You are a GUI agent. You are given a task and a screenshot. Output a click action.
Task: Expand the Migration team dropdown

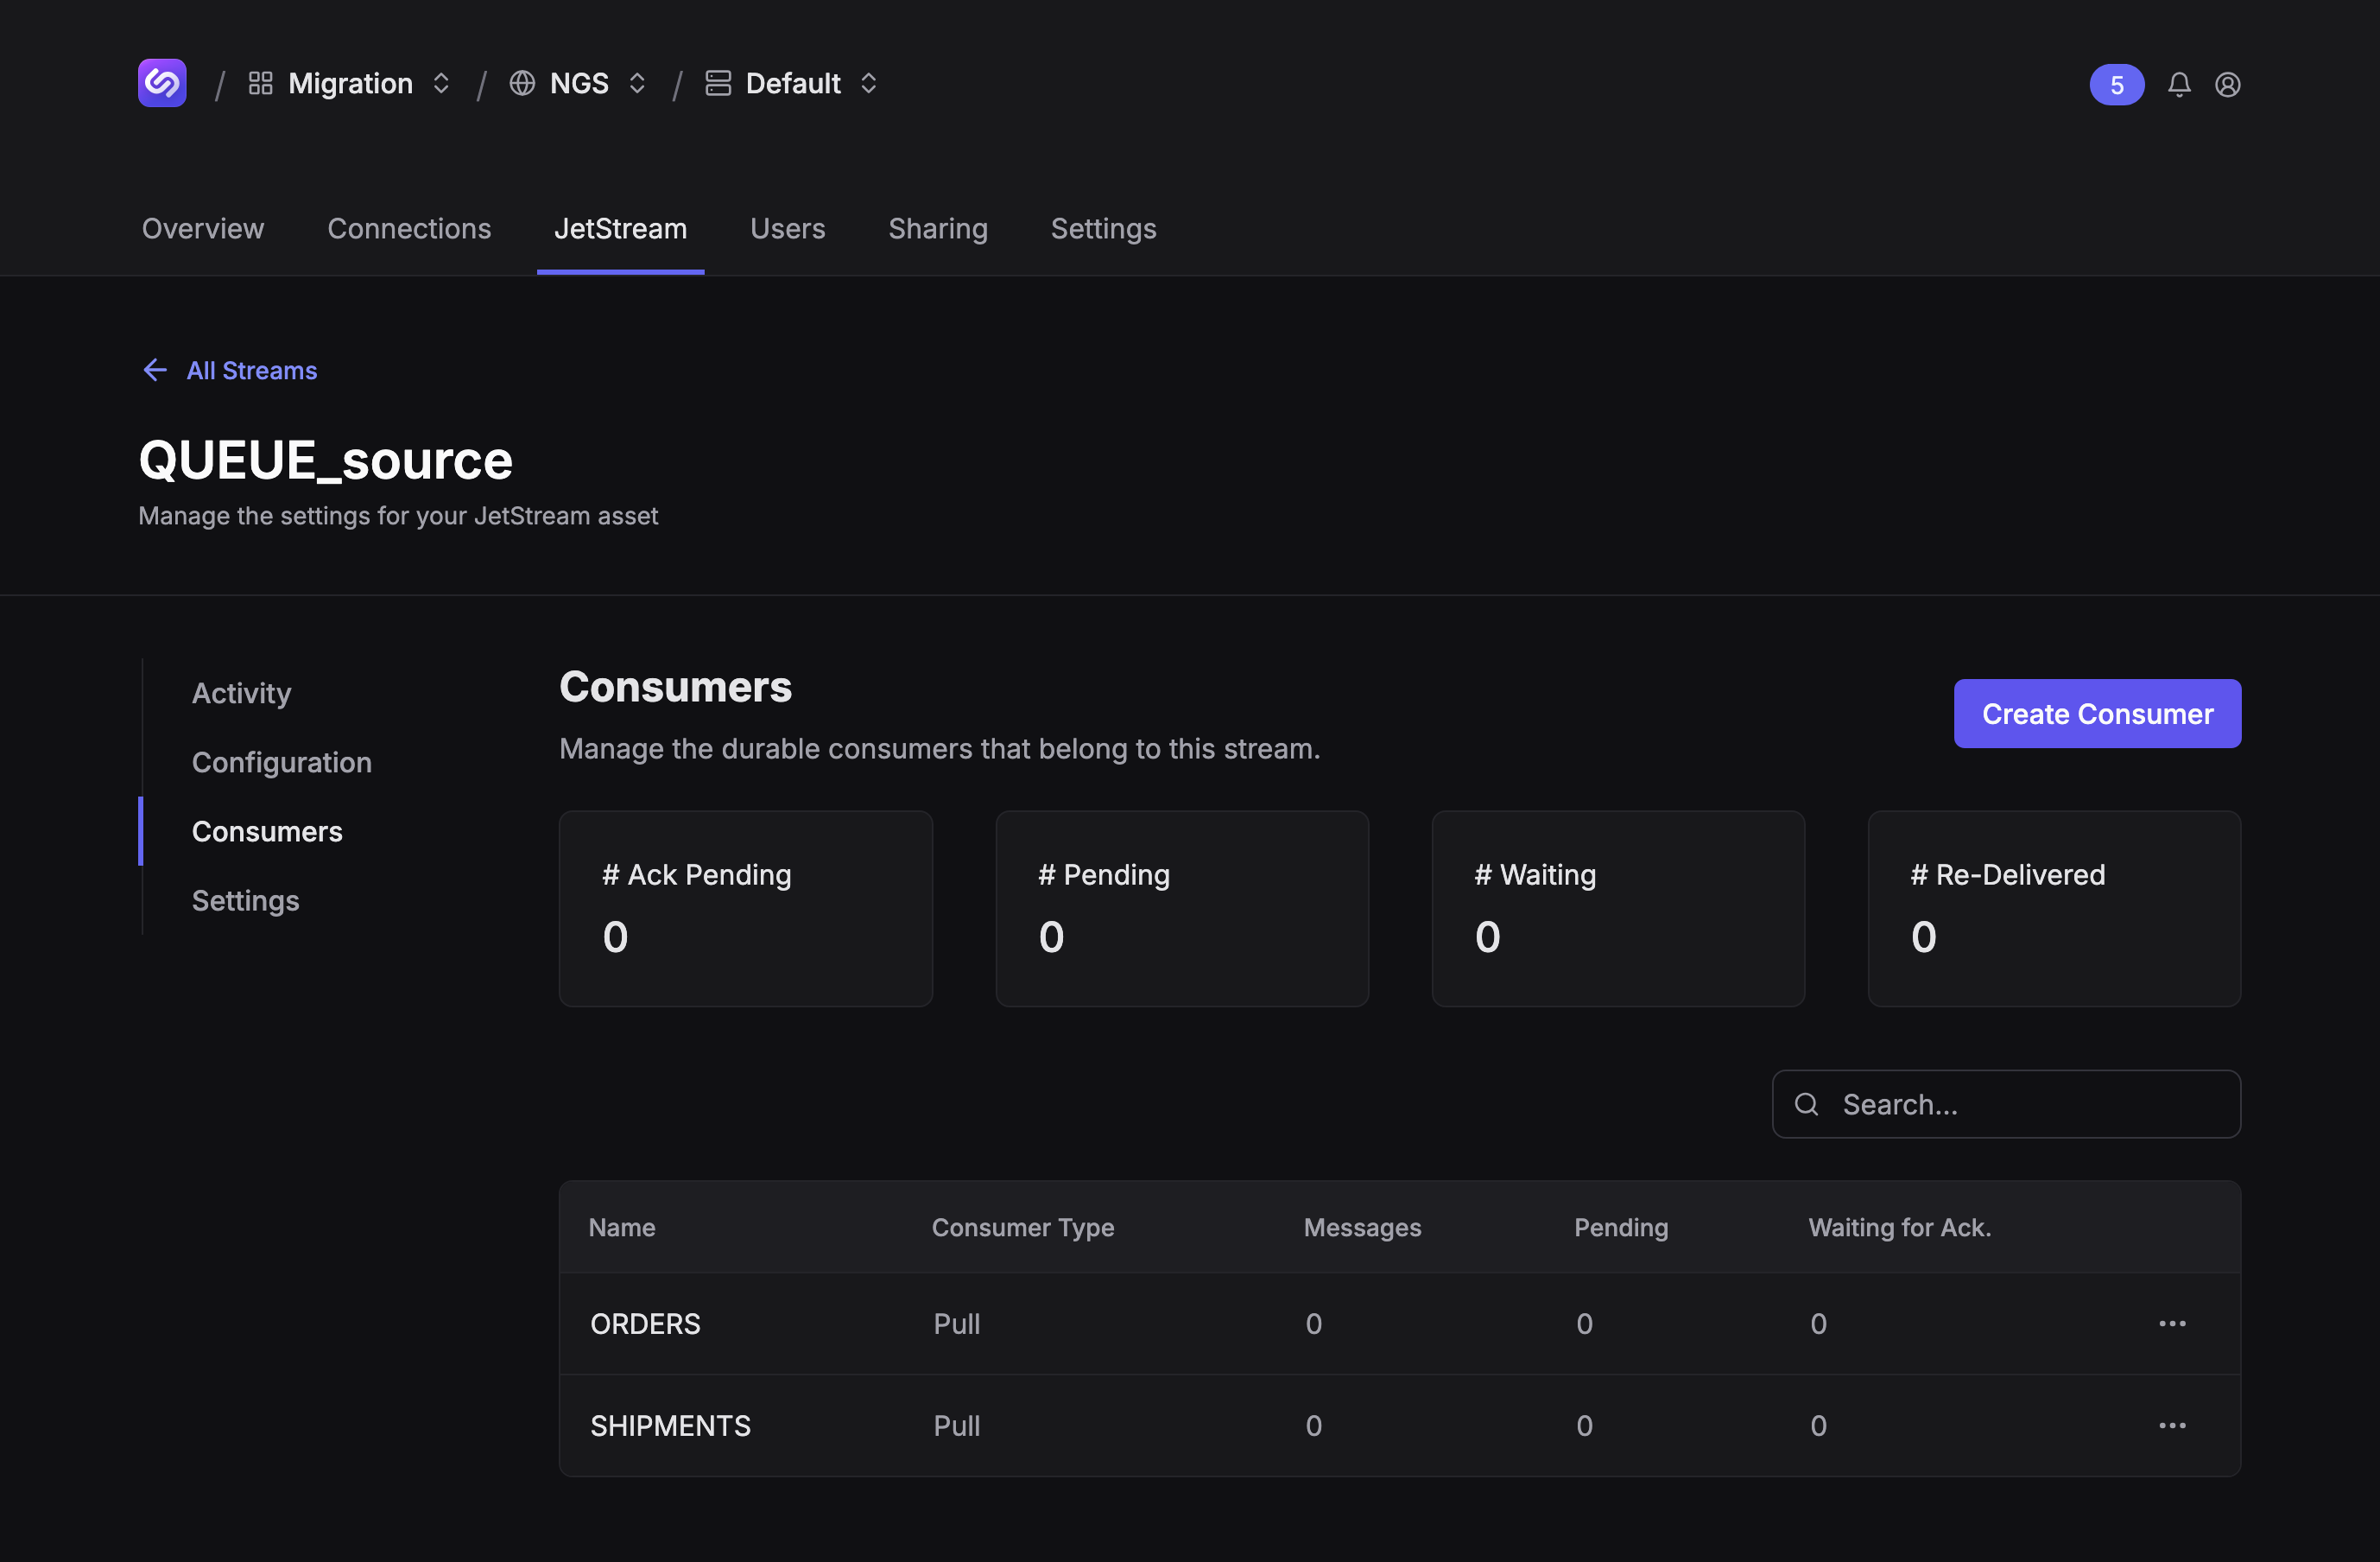pos(441,83)
